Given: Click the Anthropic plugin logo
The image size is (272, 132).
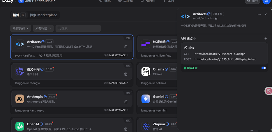Looking at the screenshot, I should tap(20, 99).
